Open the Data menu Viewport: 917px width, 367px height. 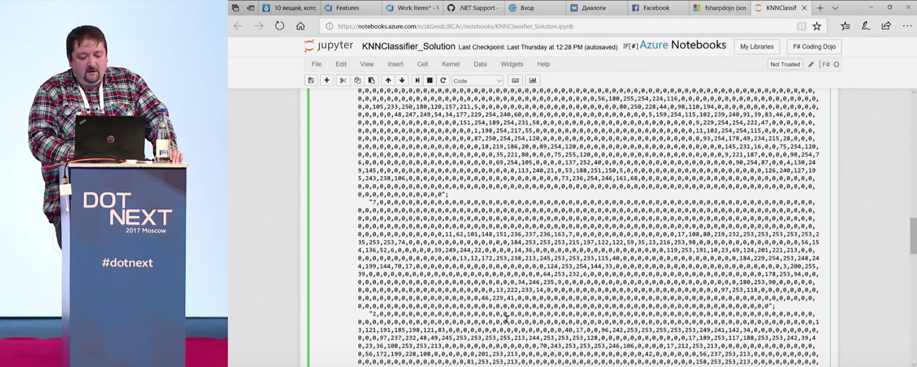[480, 64]
